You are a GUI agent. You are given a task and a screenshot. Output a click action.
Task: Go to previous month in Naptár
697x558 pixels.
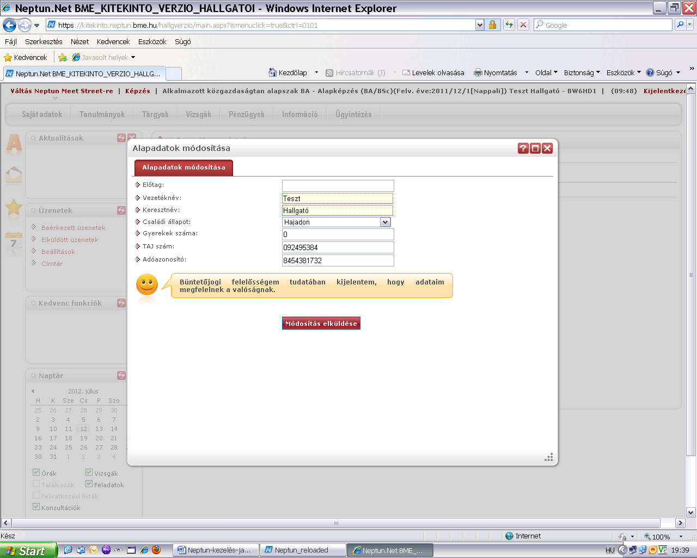[33, 391]
